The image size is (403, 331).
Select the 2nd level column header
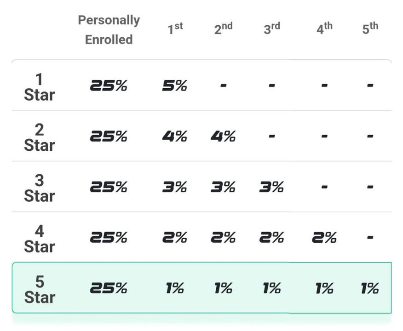(223, 29)
